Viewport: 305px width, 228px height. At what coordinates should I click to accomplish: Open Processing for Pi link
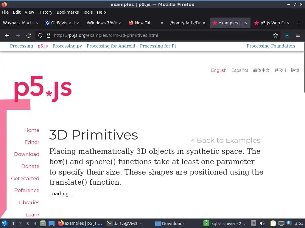coord(158,46)
